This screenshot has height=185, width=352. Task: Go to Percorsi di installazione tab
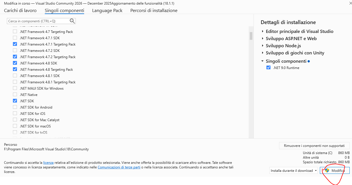click(x=154, y=11)
